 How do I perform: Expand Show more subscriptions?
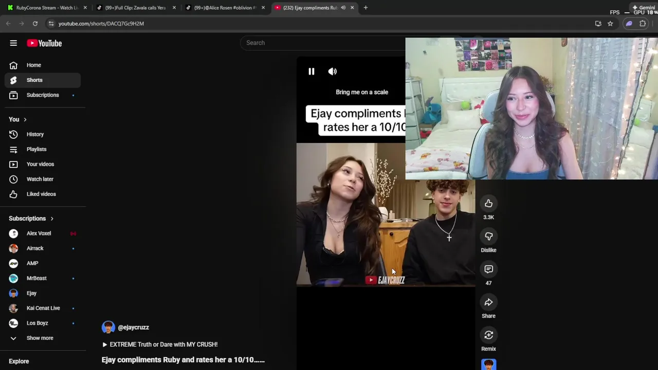coord(43,338)
